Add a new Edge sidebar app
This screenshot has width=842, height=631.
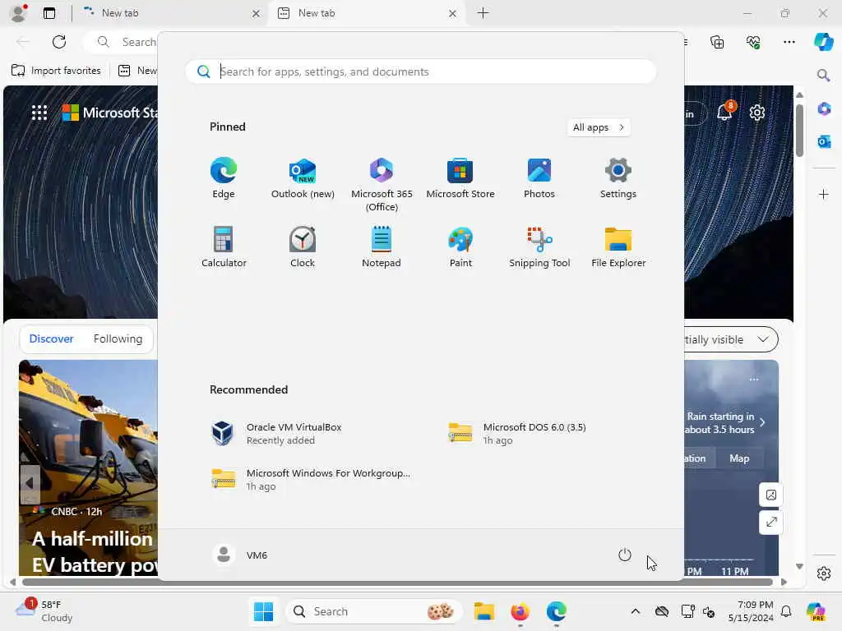824,194
